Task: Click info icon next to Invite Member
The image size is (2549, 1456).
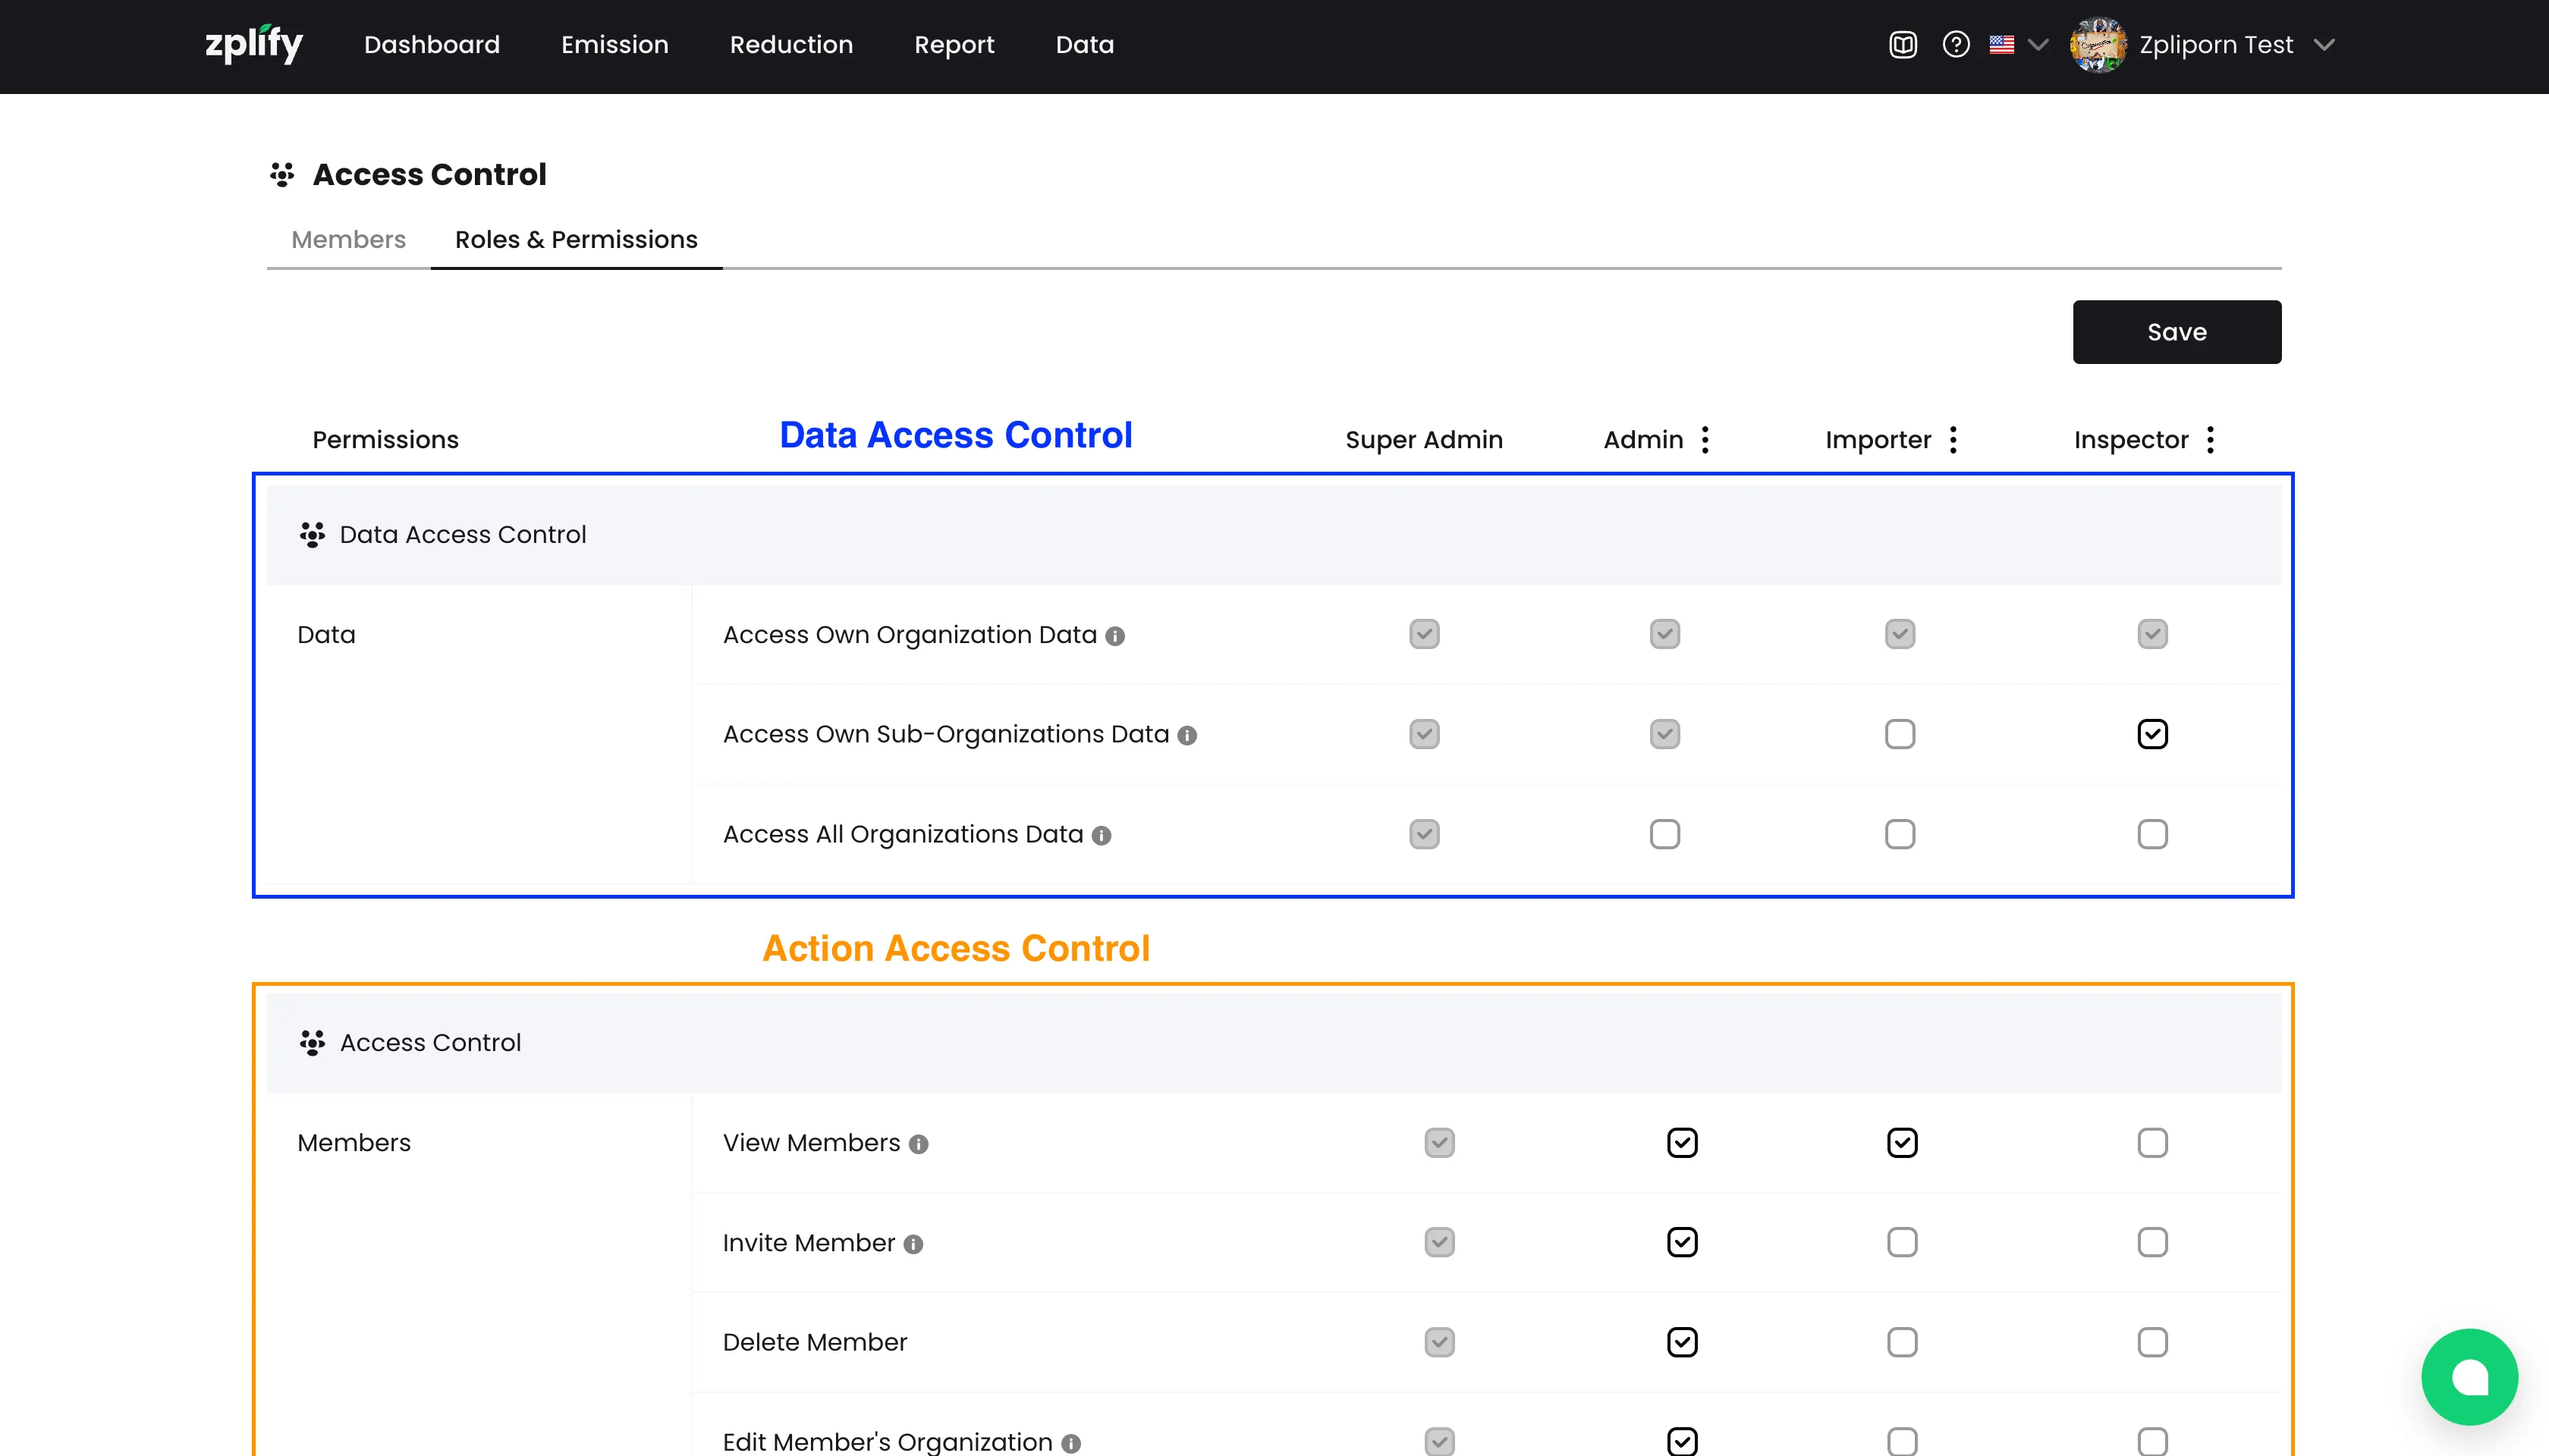Action: click(913, 1244)
